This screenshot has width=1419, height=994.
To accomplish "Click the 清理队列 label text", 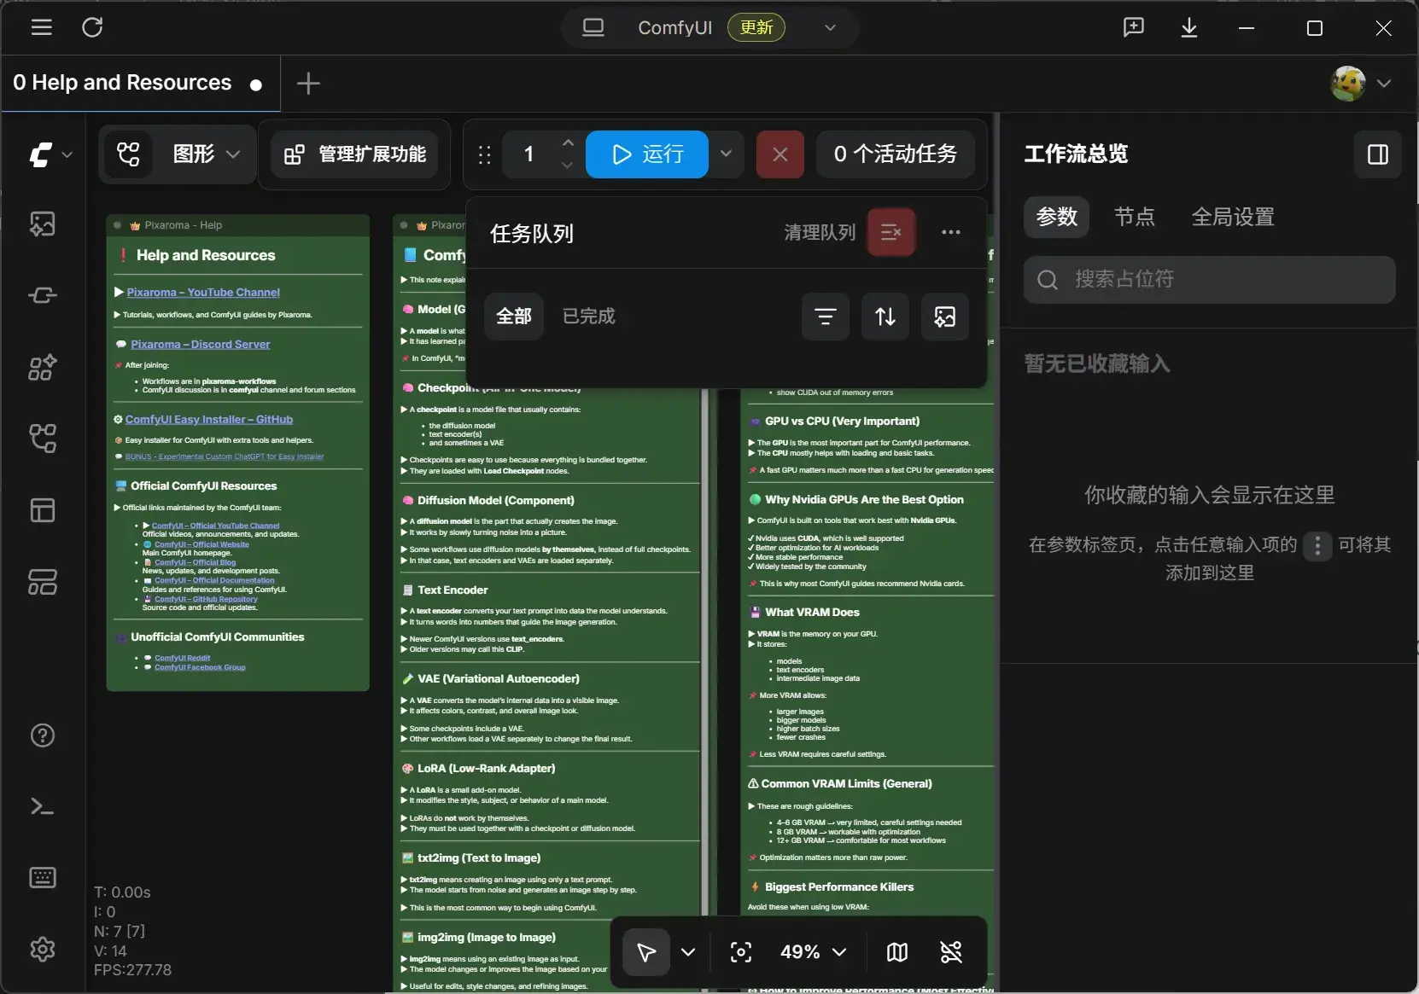I will pyautogui.click(x=820, y=232).
